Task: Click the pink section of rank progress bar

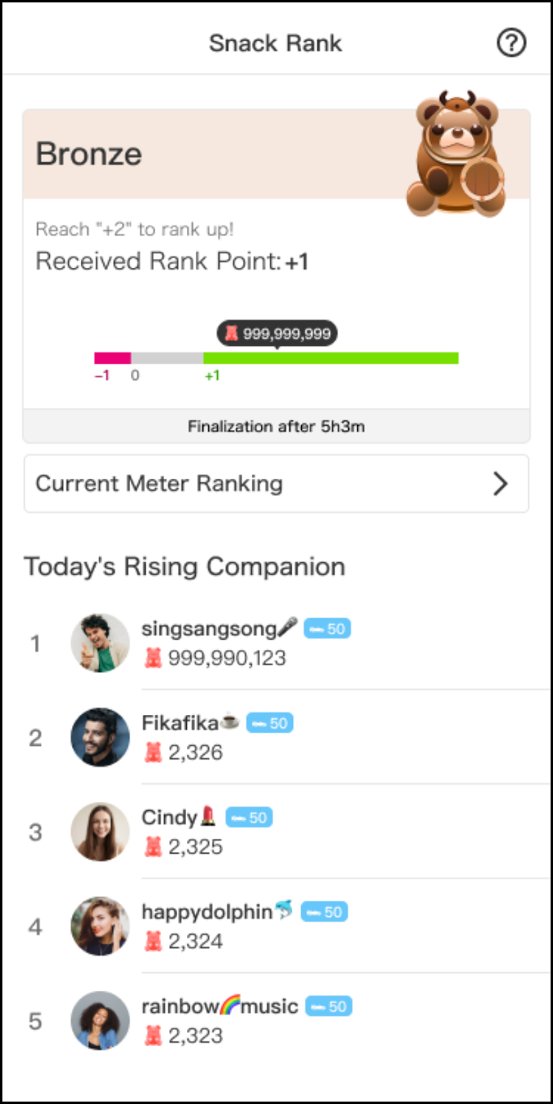Action: click(x=112, y=358)
